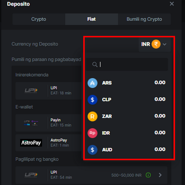The height and width of the screenshot is (185, 185).
Task: Click the yellow ZAR rand icon
Action: pyautogui.click(x=92, y=116)
